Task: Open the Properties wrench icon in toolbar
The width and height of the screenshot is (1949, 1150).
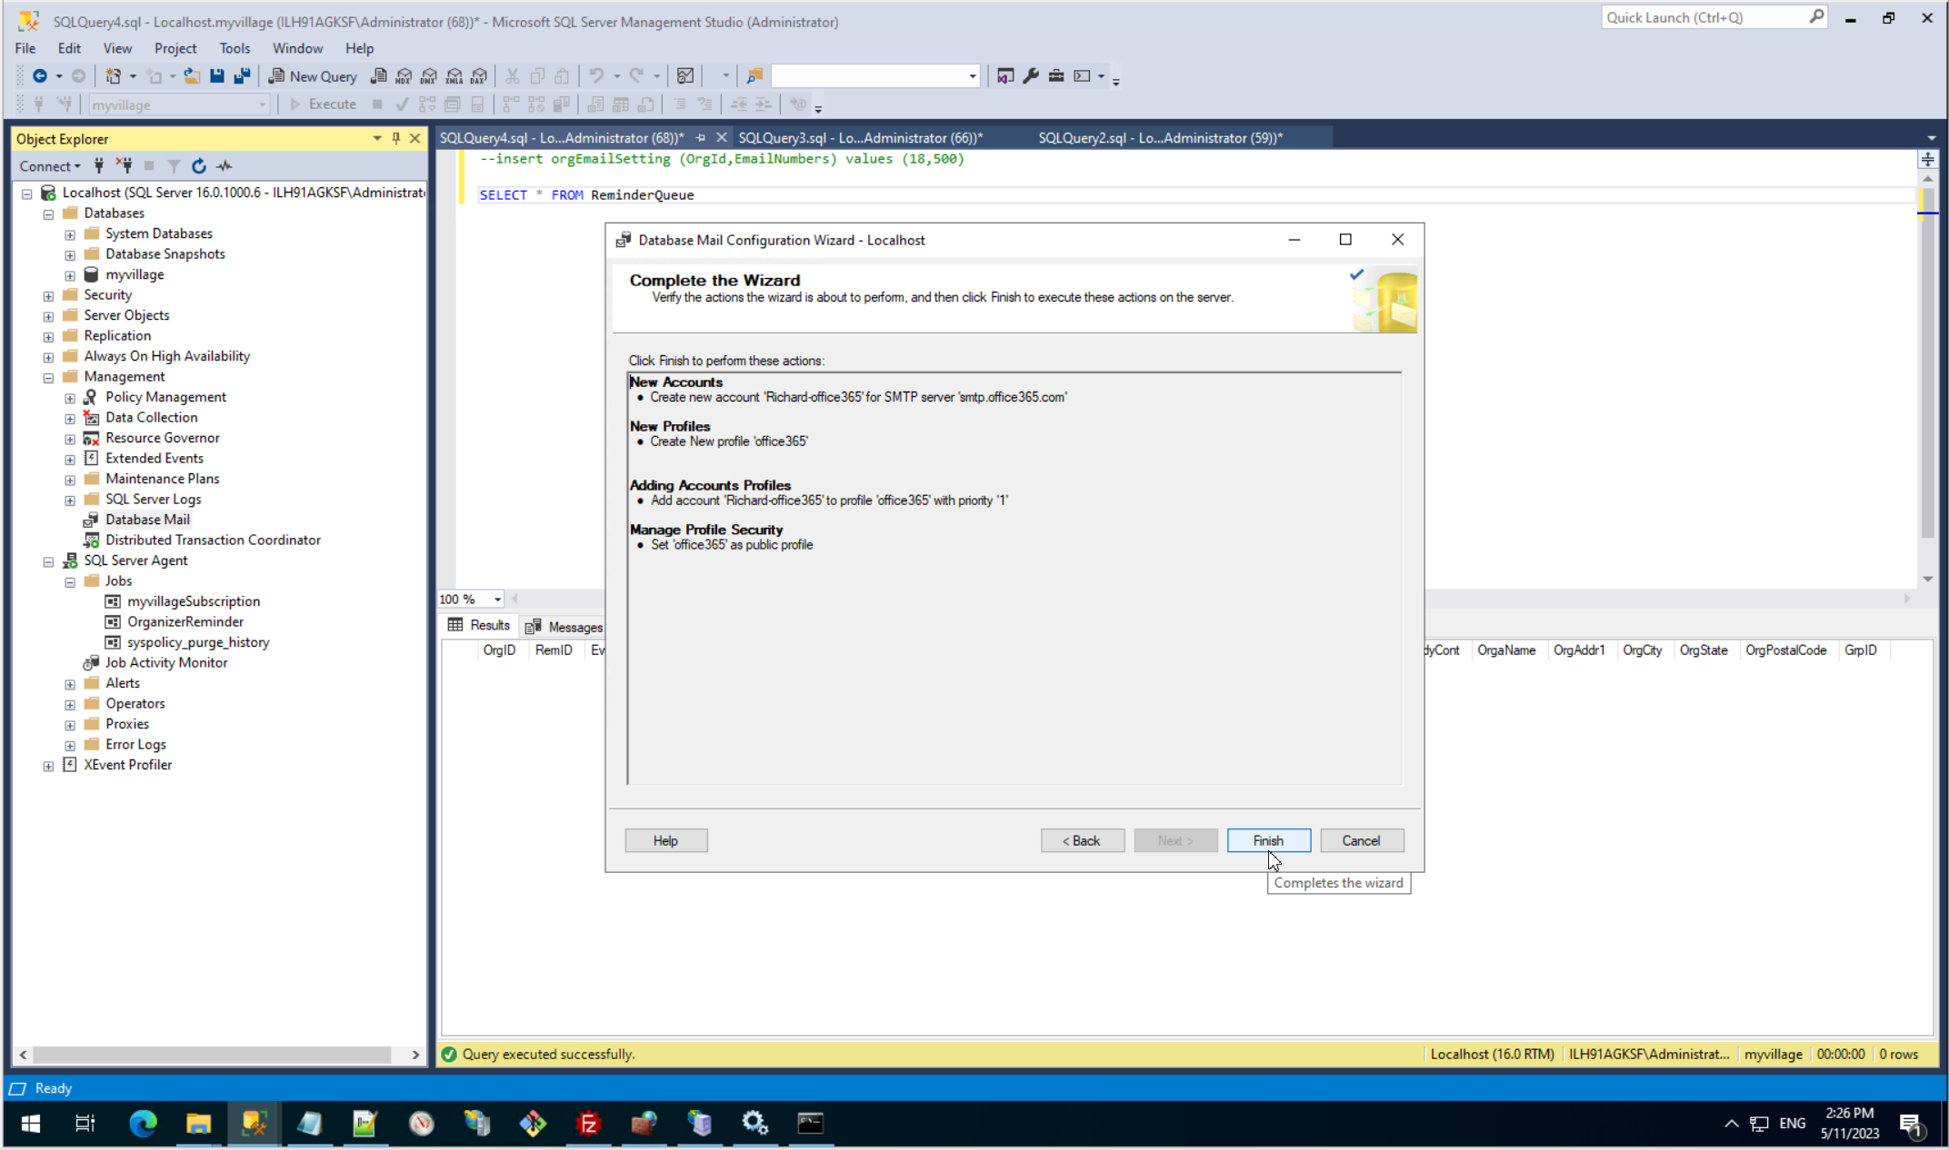Action: 1030,76
